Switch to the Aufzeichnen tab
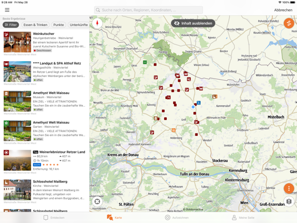Viewport: 297px width, 223px height. tap(176, 218)
